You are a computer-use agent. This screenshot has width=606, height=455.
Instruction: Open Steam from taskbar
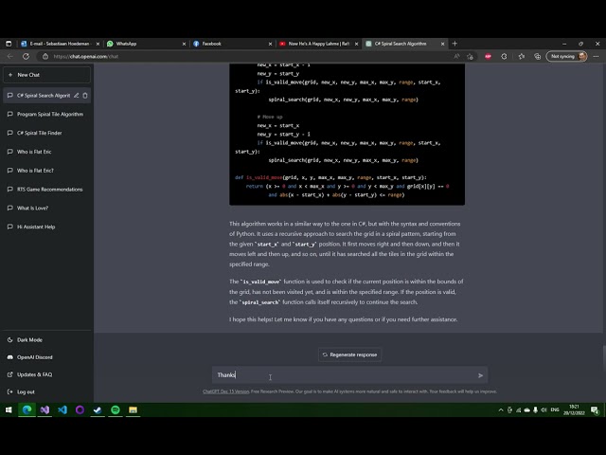click(98, 409)
